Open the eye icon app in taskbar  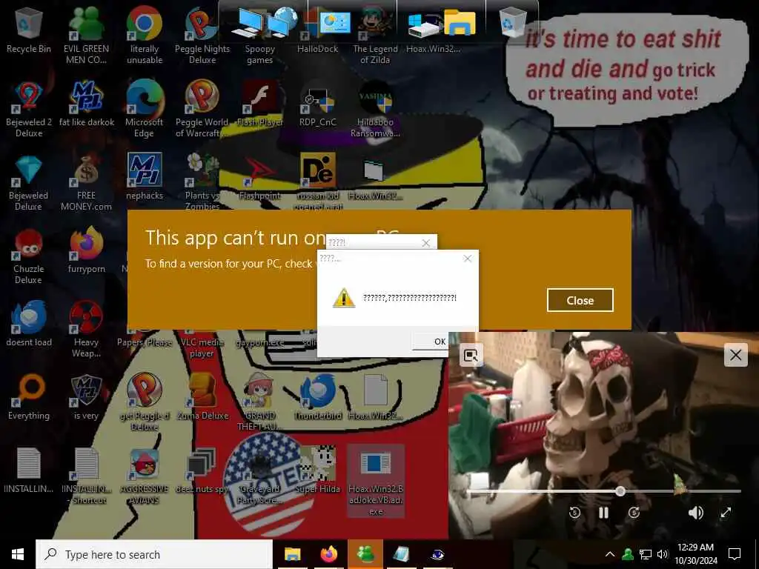coord(437,554)
